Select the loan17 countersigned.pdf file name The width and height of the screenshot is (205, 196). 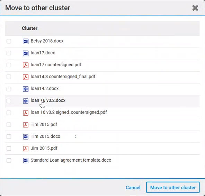click(x=56, y=65)
